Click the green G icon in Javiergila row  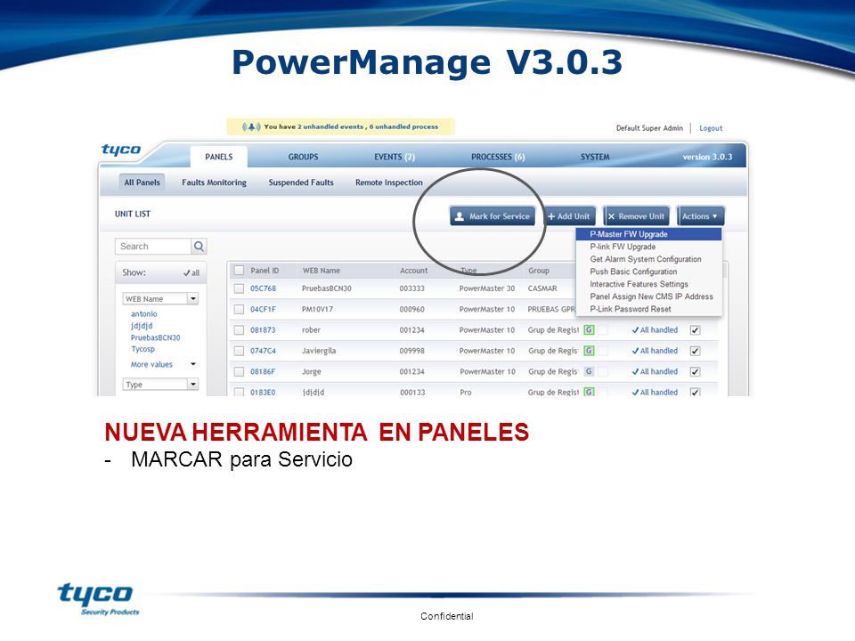click(589, 351)
